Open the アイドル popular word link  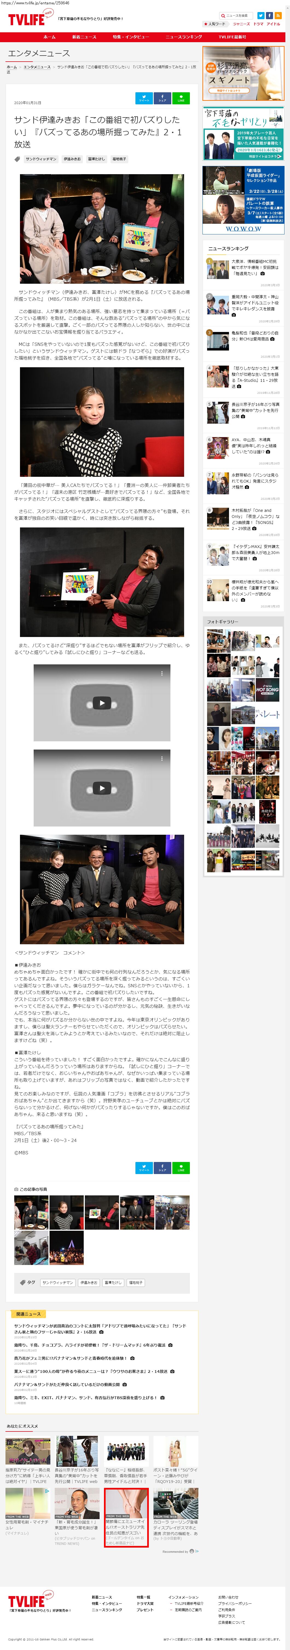pyautogui.click(x=273, y=24)
